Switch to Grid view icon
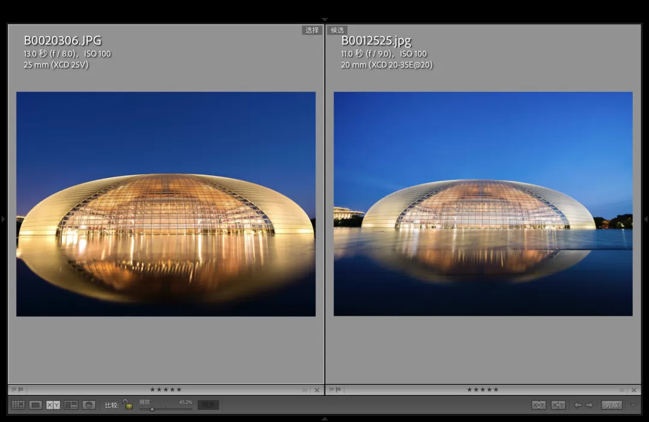The width and height of the screenshot is (649, 422). 18,405
